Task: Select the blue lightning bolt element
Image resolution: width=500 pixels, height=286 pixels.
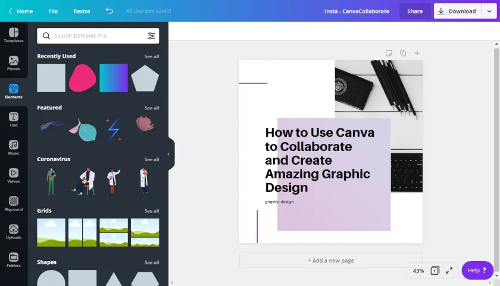Action: (114, 129)
